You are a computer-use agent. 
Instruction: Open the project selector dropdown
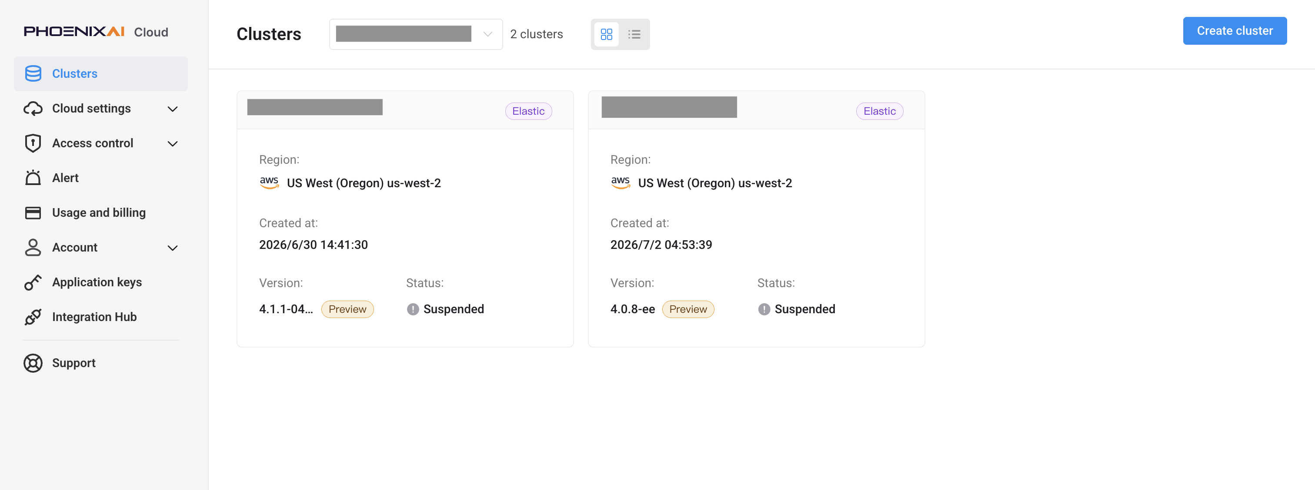point(416,34)
